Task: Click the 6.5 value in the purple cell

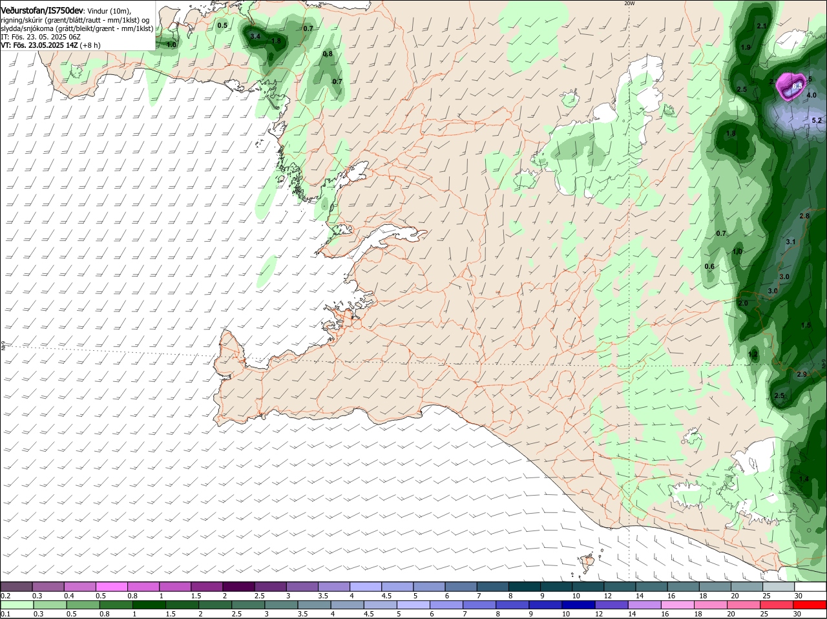Action: 797,86
